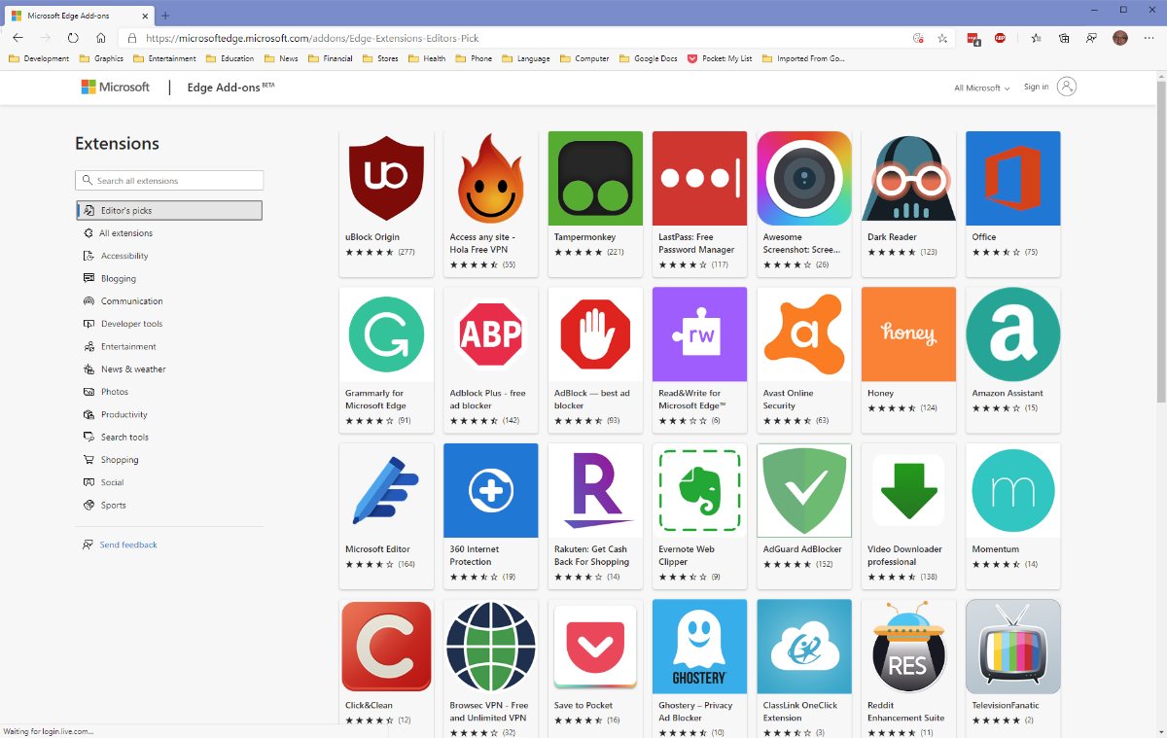The image size is (1167, 738).
Task: Open the Google Docs bookmarks folder
Action: pos(648,58)
